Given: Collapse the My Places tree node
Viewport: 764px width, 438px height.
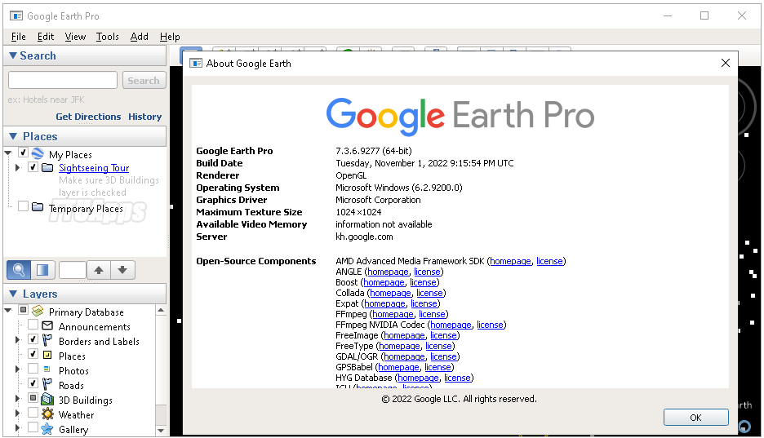Looking at the screenshot, I should [x=8, y=153].
